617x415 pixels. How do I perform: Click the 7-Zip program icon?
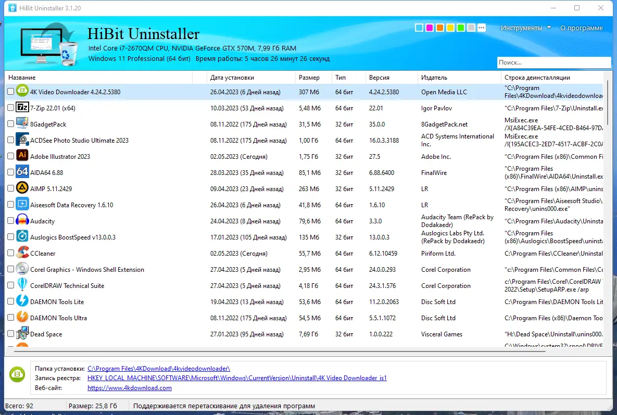pos(22,107)
